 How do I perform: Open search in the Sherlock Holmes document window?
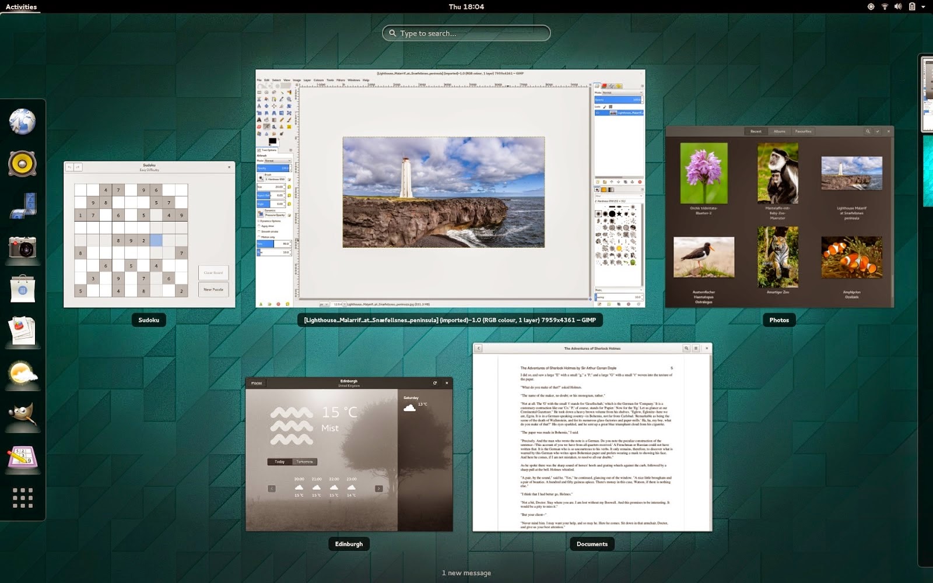click(686, 347)
